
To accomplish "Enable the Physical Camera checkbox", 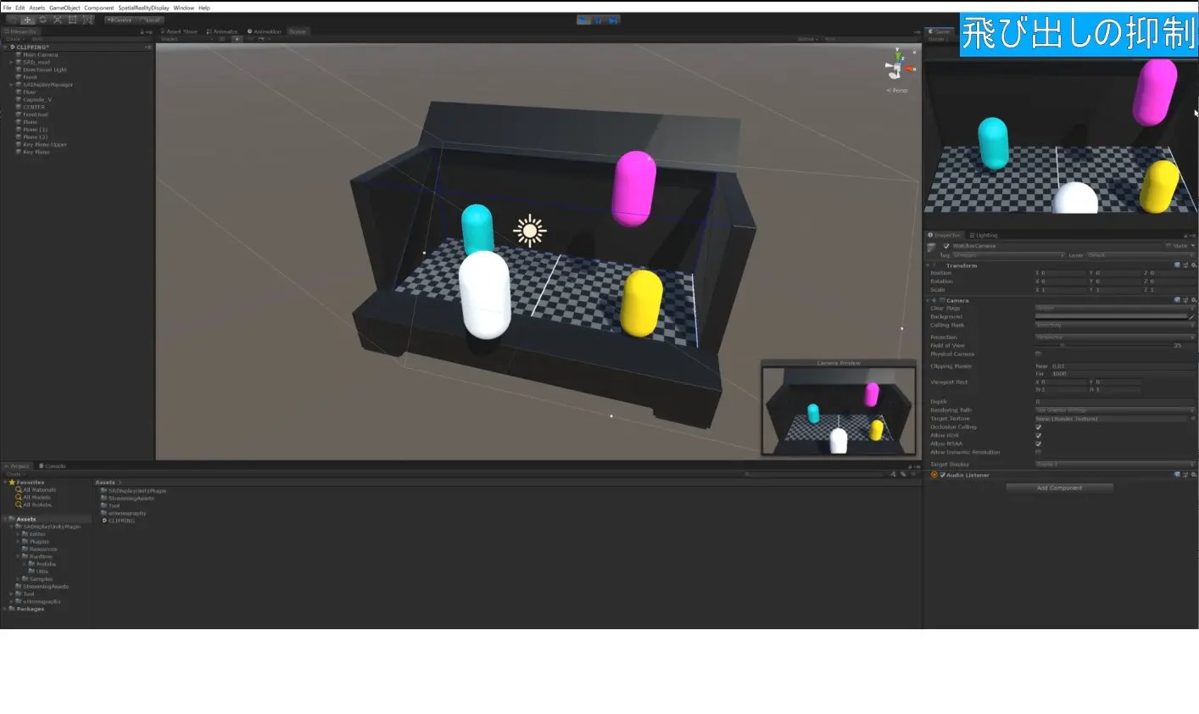I will click(1038, 354).
